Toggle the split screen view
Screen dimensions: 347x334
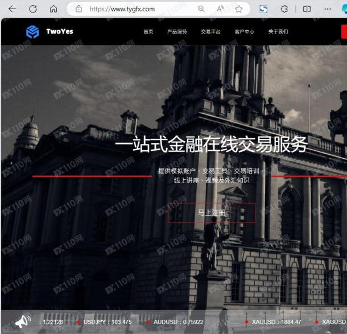(307, 9)
